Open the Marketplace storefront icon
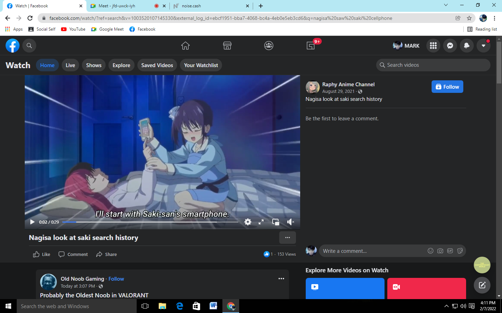This screenshot has height=313, width=502. point(227,46)
